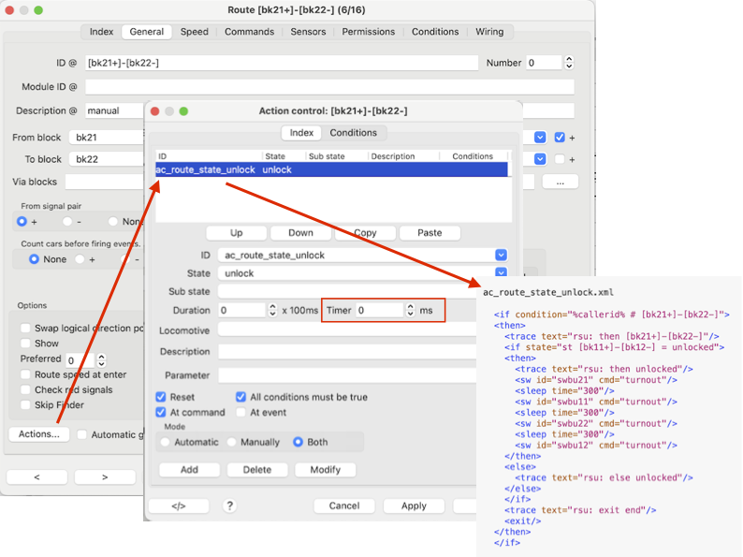The height and width of the screenshot is (557, 743).
Task: Open the ID combo box dropdown arrow
Action: click(x=501, y=255)
